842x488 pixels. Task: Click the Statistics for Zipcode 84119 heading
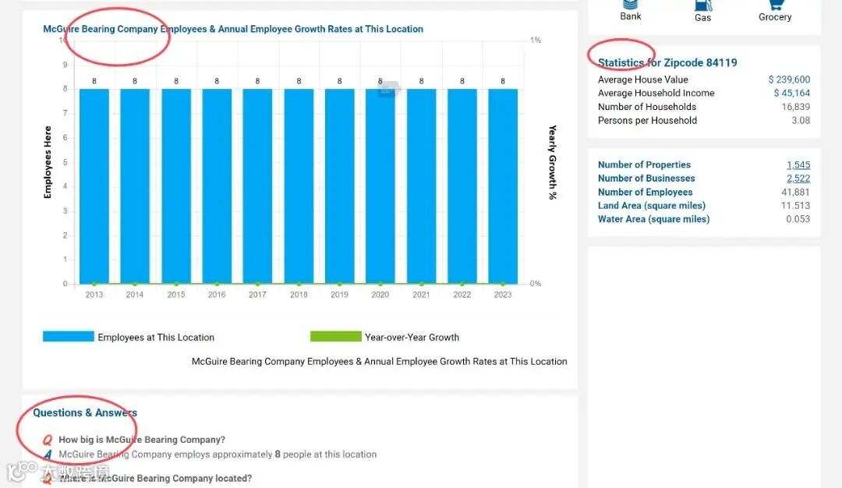click(x=667, y=63)
